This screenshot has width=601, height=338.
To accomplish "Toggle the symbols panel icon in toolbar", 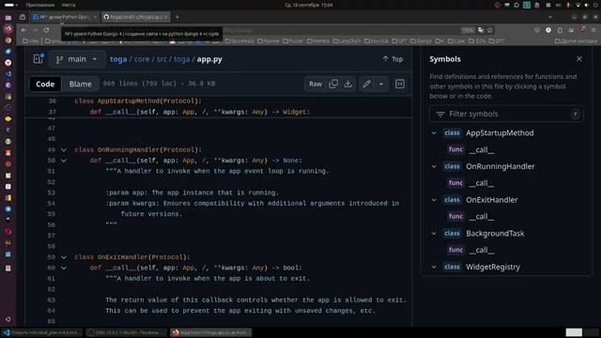I will pos(400,84).
